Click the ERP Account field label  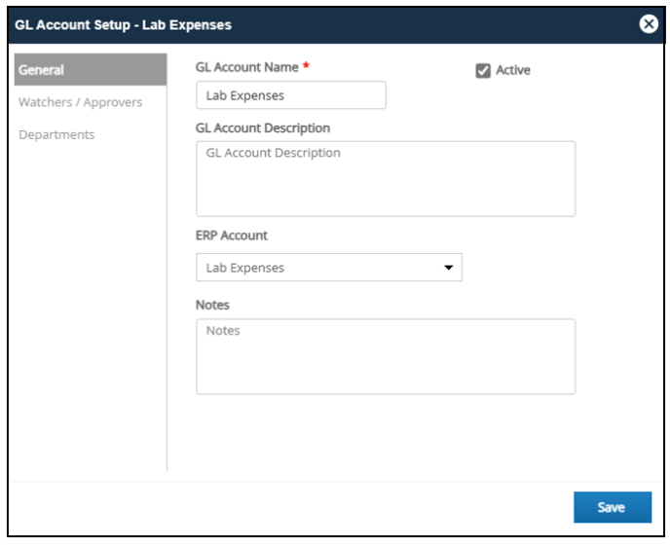point(232,236)
